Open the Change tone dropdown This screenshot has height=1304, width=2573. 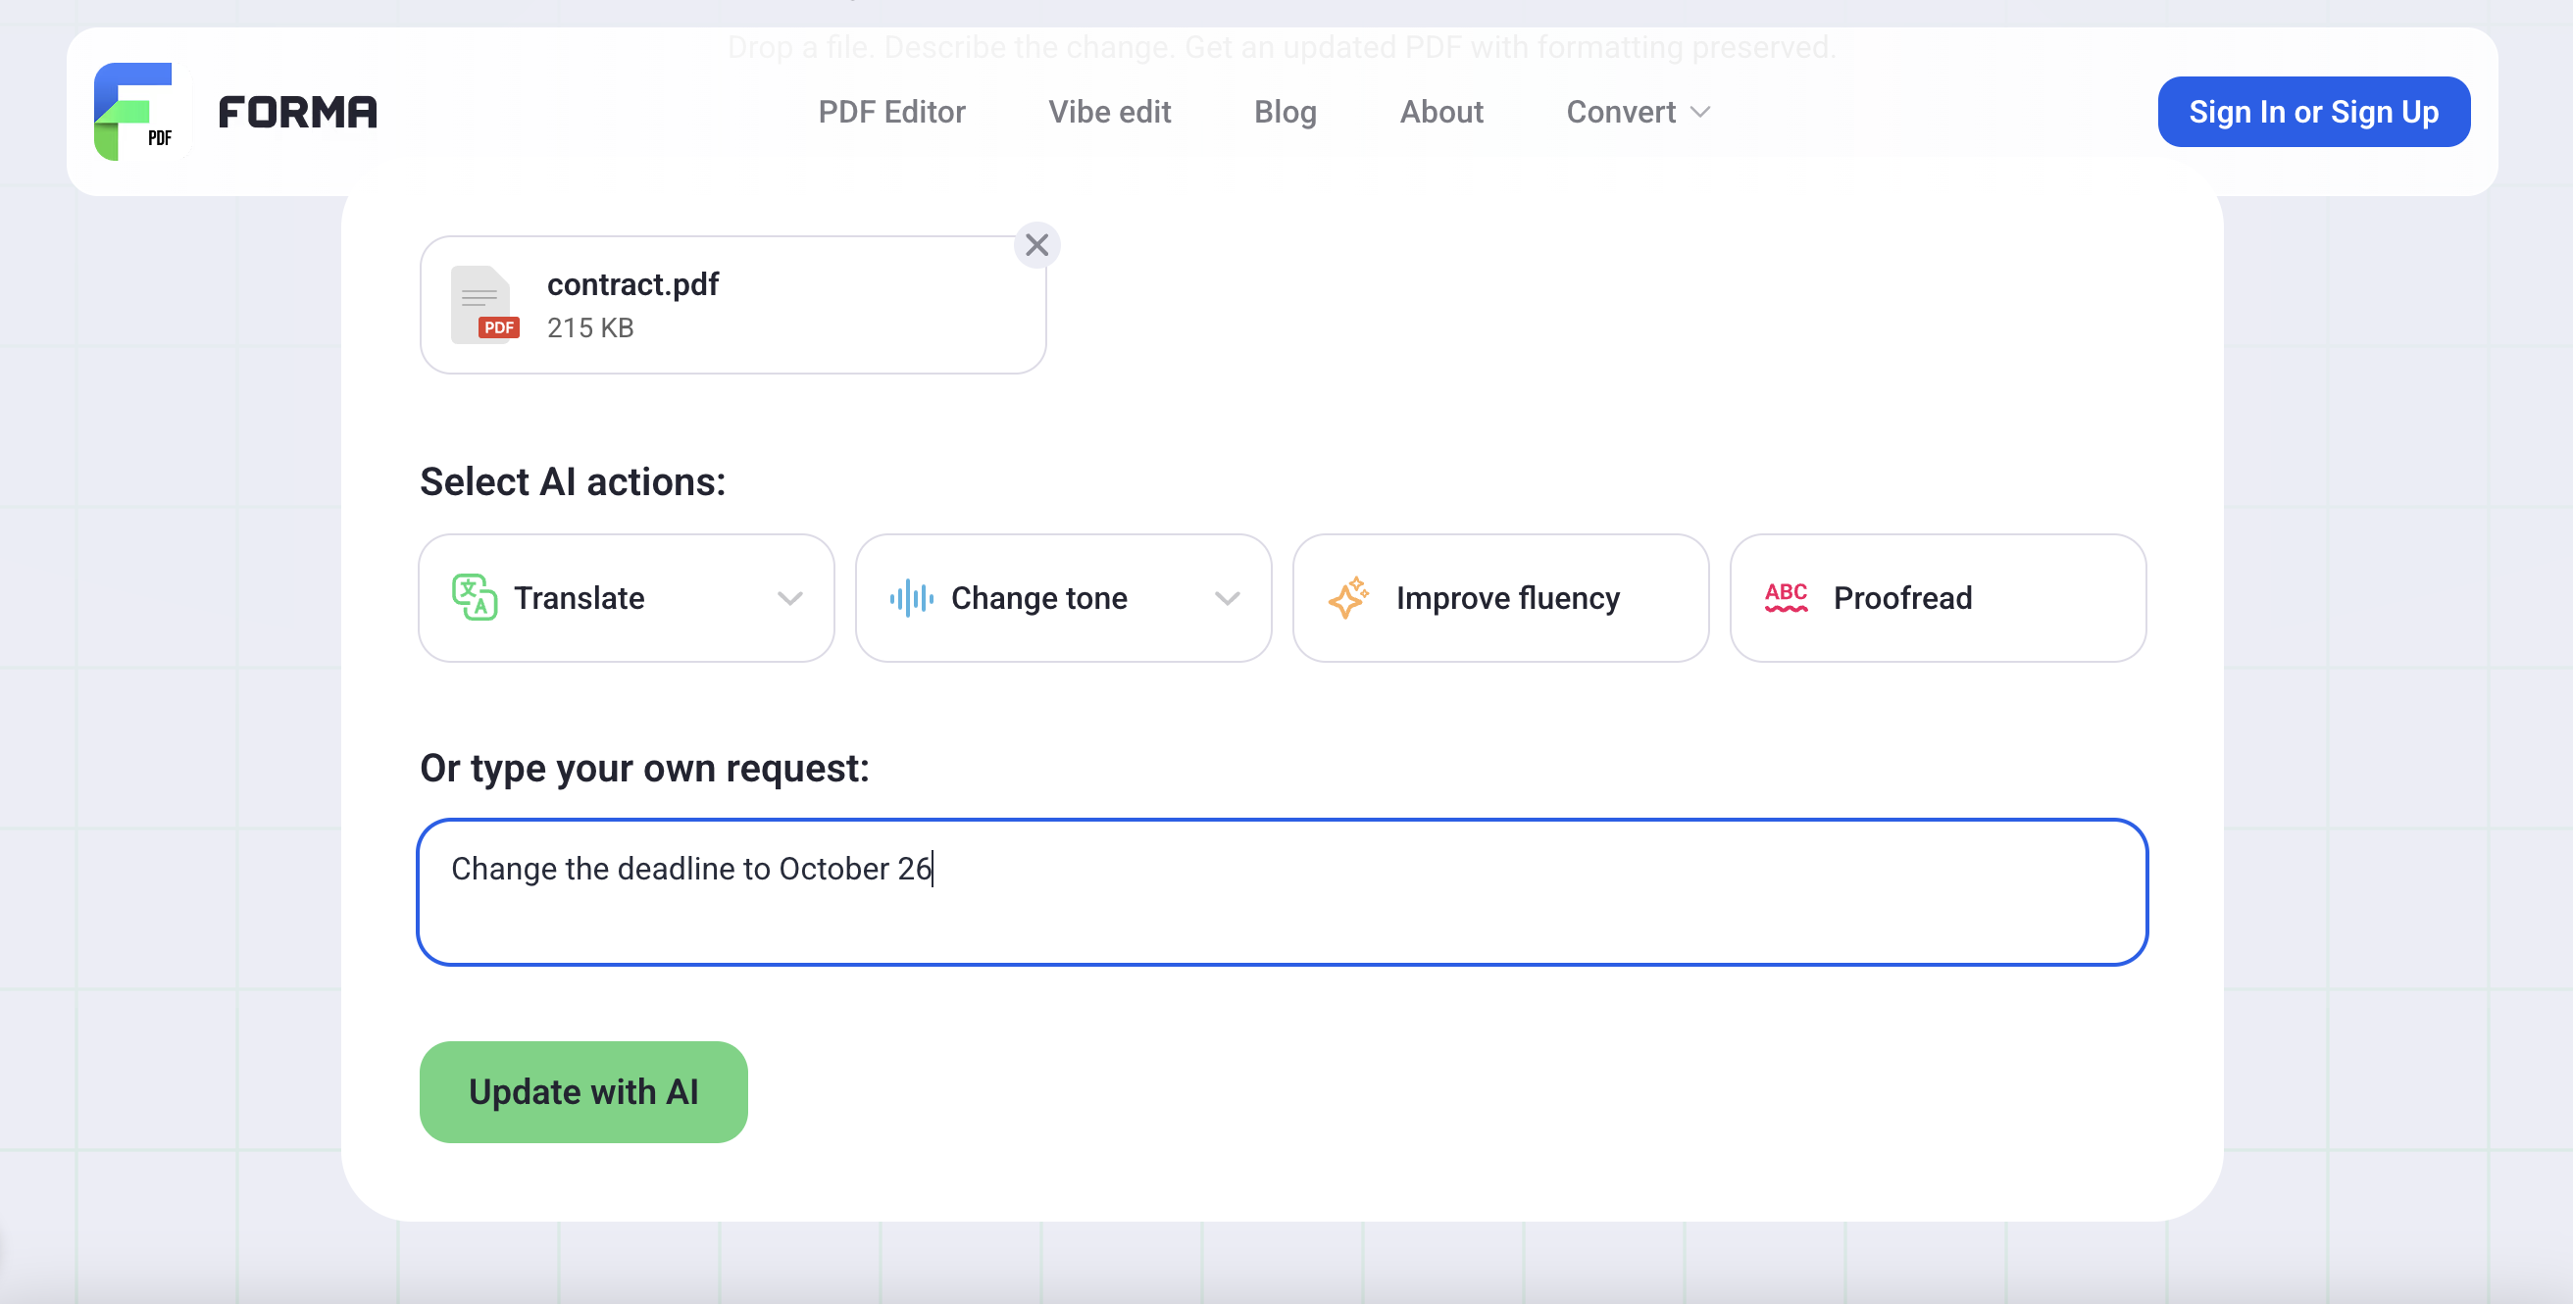pos(1063,597)
